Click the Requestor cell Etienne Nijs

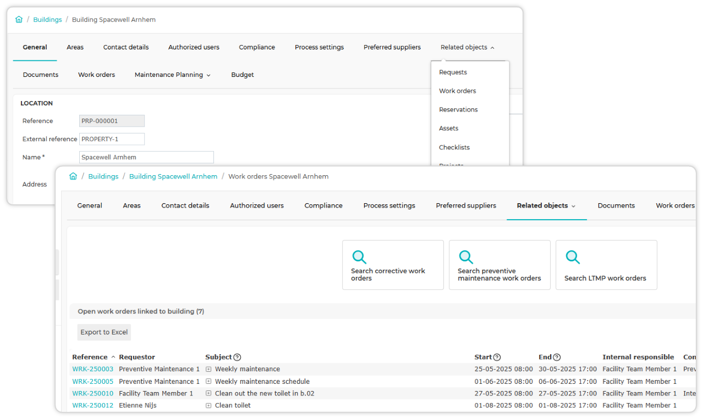pos(138,405)
